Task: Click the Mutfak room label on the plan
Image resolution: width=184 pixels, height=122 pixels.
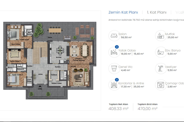Action: pos(59,57)
